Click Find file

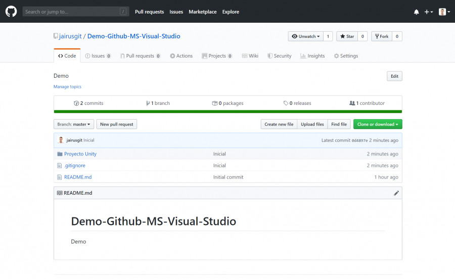tap(339, 124)
